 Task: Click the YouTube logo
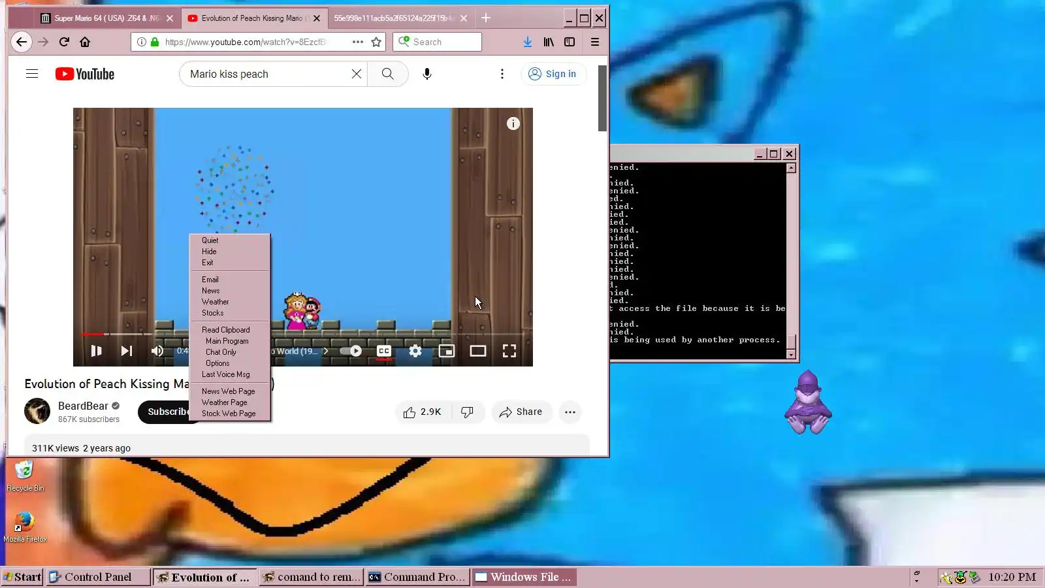tap(85, 74)
